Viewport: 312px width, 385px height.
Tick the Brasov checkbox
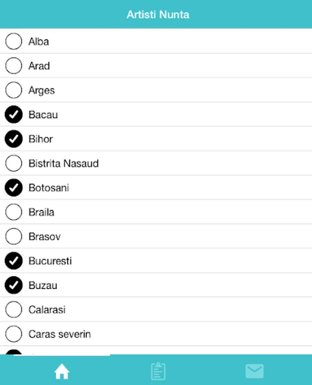14,237
